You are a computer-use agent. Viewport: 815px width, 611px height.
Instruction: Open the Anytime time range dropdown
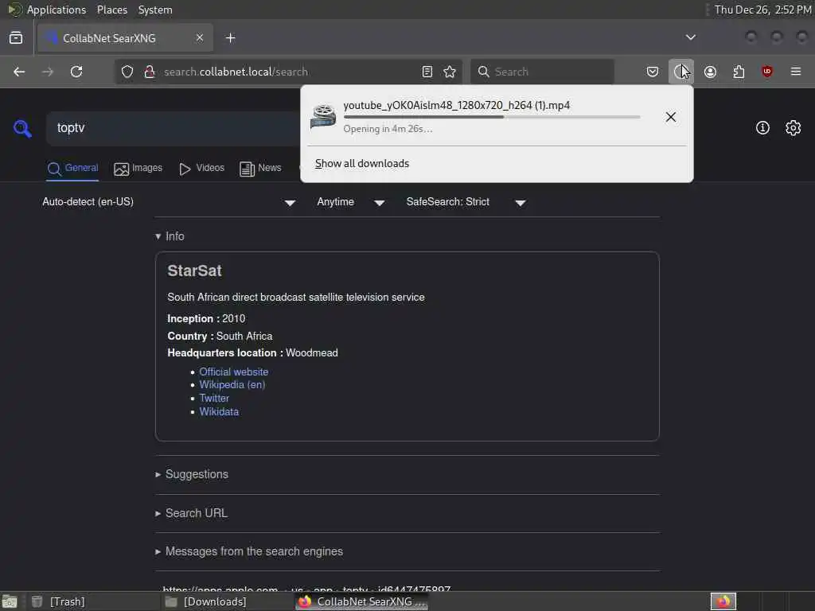point(351,202)
